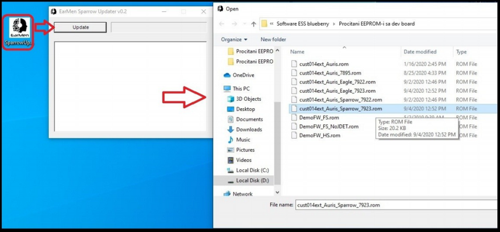Select the DemoFW_HS.rom file
The width and height of the screenshot is (500, 232).
319,136
